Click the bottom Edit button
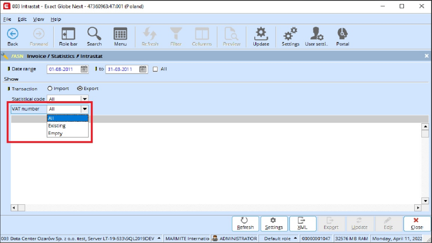Screen dimensions: 432x243 tap(388, 223)
